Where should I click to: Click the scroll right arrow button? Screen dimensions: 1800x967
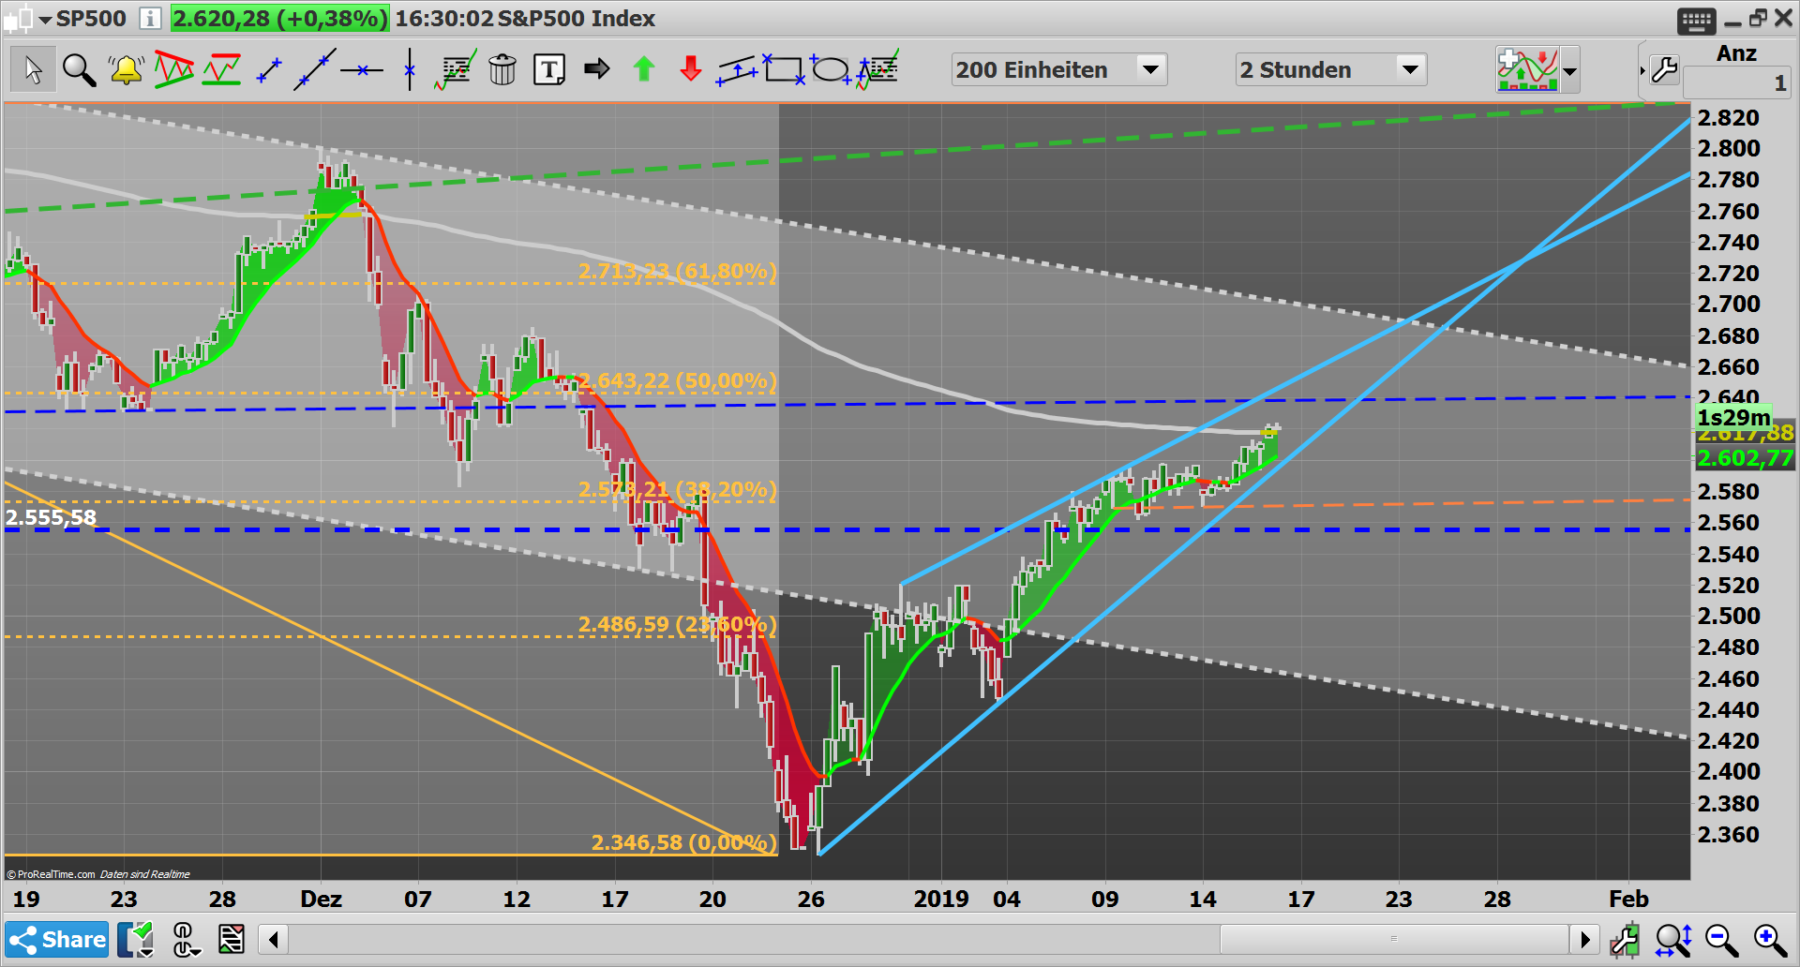1584,939
